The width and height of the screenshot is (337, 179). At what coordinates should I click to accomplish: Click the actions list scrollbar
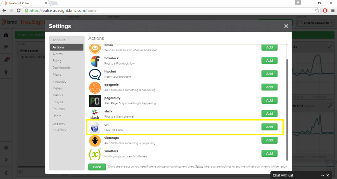tap(287, 110)
